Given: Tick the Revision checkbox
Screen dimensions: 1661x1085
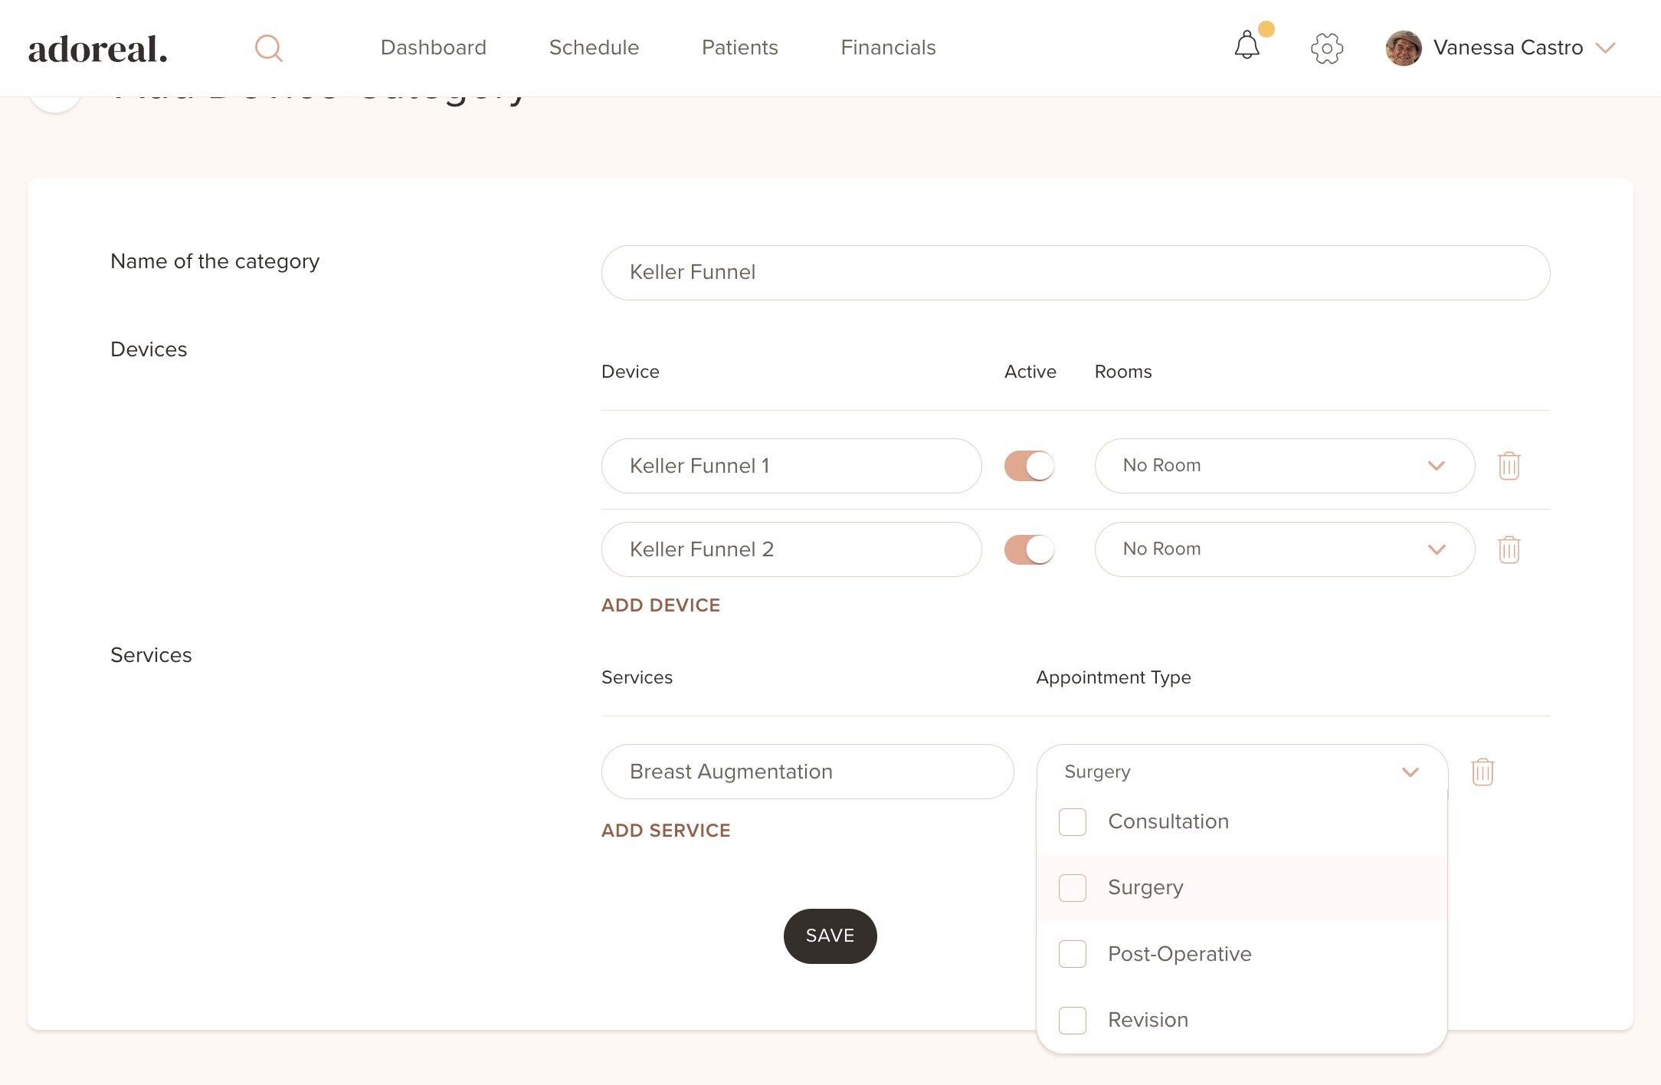Looking at the screenshot, I should pos(1072,1020).
